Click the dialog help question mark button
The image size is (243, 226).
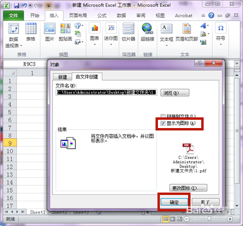199,63
